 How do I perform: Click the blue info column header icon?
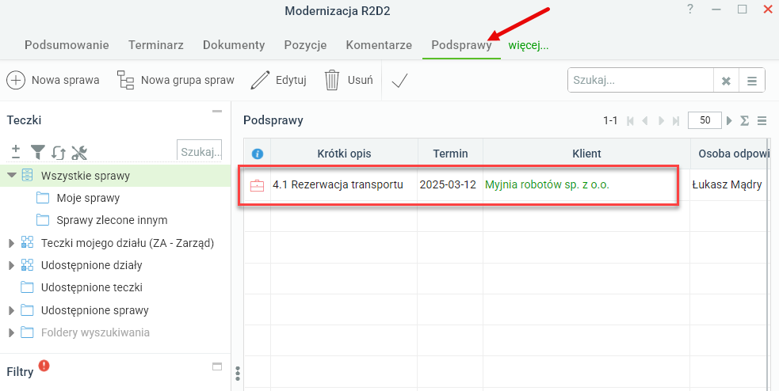click(x=258, y=154)
